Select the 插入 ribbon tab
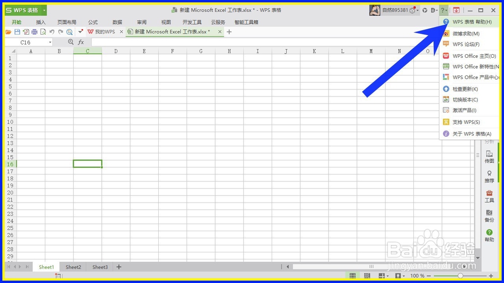 (40, 22)
